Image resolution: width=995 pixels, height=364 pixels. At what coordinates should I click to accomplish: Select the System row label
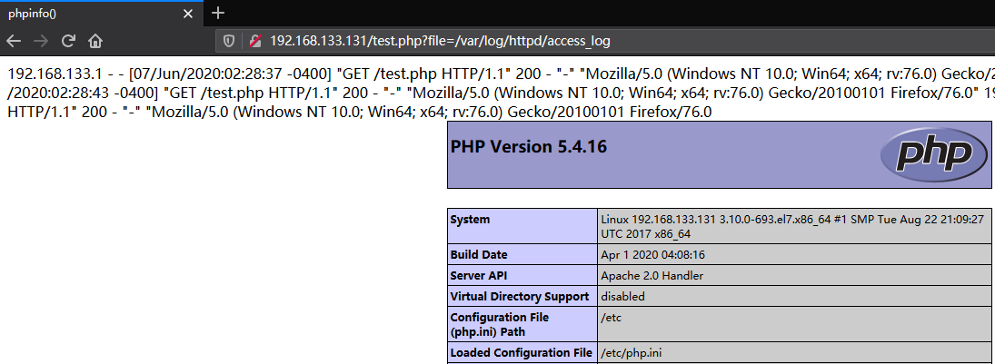(x=470, y=220)
